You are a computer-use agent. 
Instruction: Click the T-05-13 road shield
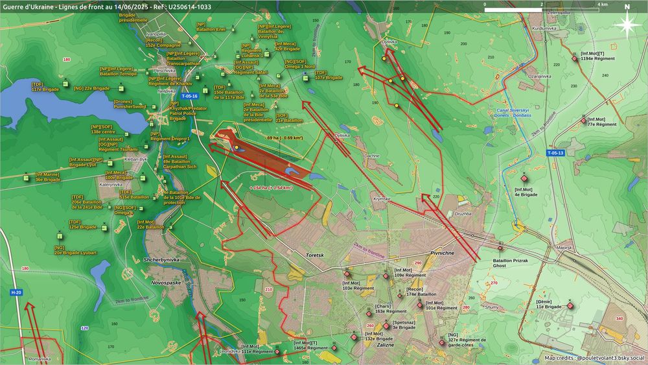coord(555,153)
